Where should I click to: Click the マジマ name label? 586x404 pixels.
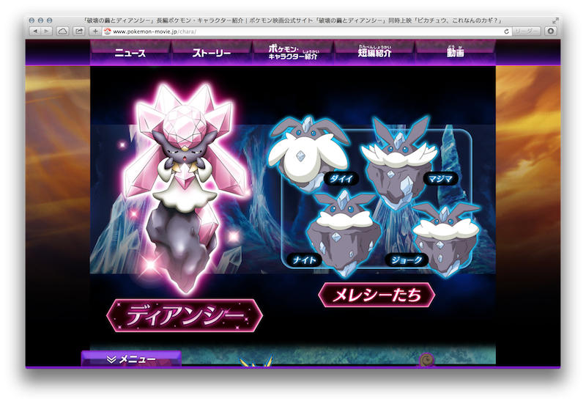point(441,179)
